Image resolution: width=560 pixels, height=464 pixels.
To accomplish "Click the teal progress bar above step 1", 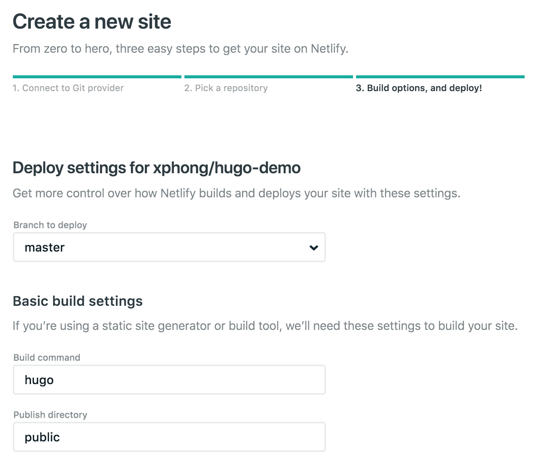I will pyautogui.click(x=97, y=77).
